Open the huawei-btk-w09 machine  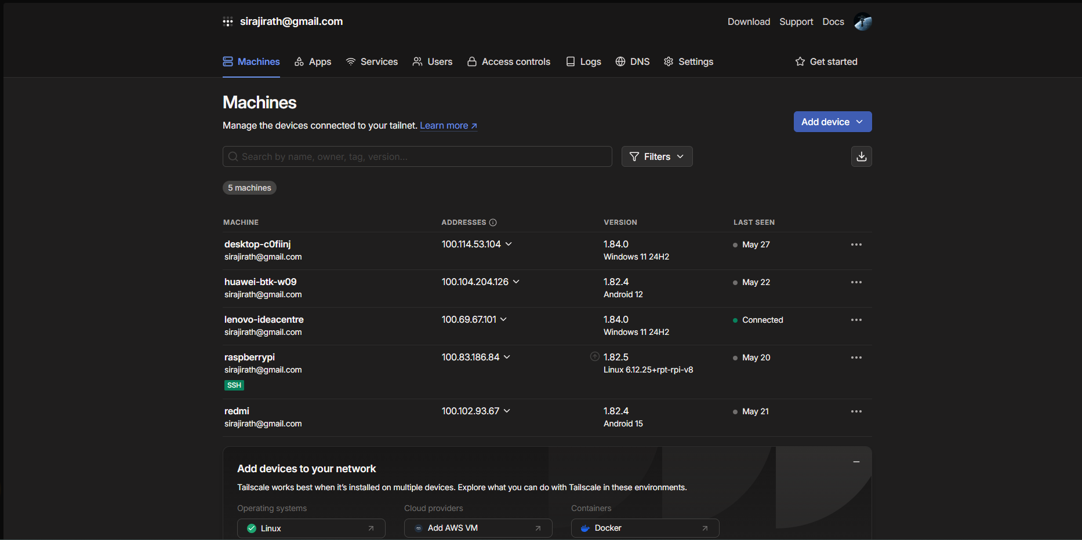(260, 282)
